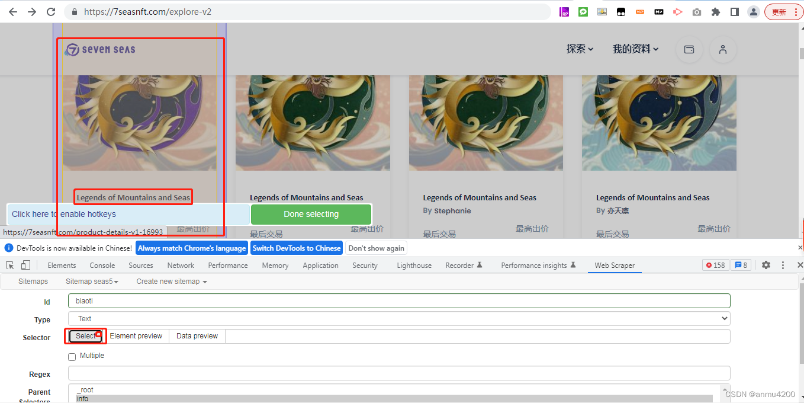The image size is (804, 403).
Task: Open the wallet icon in site header
Action: click(x=689, y=50)
